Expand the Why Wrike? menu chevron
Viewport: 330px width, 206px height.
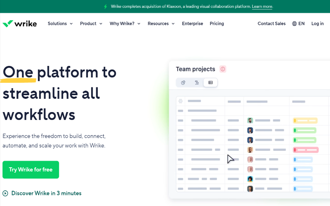pos(139,24)
